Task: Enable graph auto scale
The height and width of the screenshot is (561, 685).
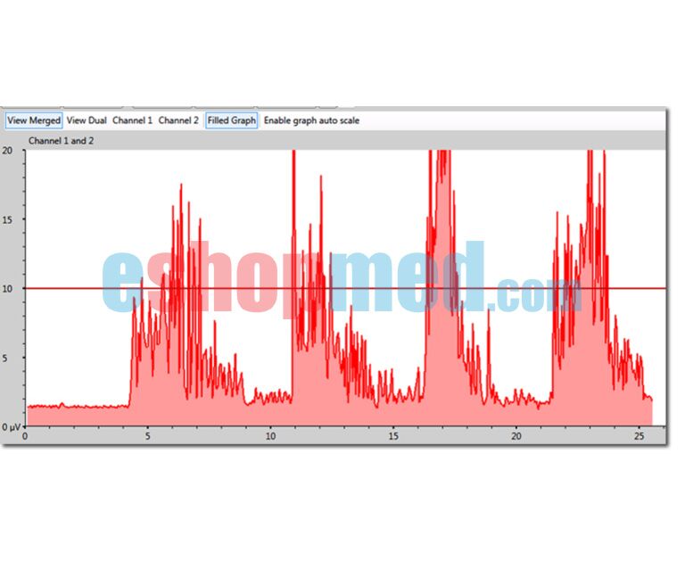Action: click(x=311, y=120)
